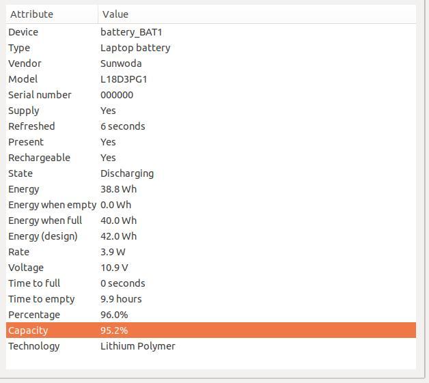The width and height of the screenshot is (429, 383).
Task: Click the L18D3PG1 model value
Action: [x=124, y=79]
